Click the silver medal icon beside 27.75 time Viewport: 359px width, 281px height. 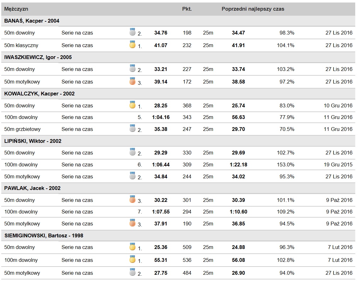click(132, 272)
